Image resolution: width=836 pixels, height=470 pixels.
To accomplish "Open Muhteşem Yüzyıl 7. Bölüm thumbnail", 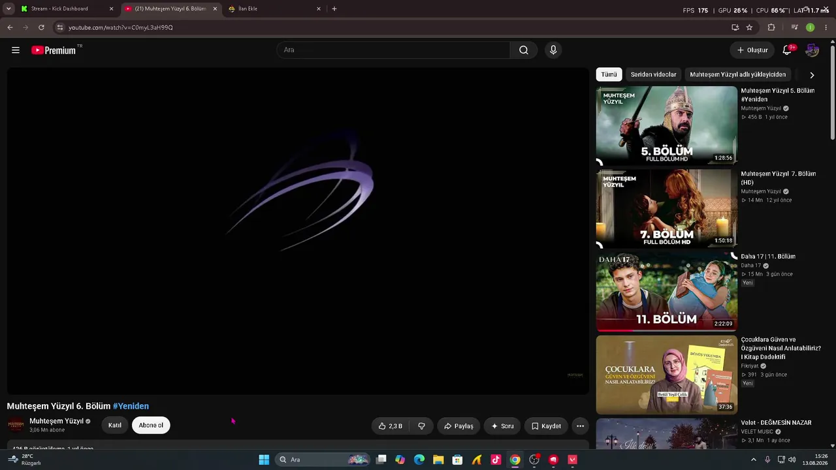I will 667,209.
